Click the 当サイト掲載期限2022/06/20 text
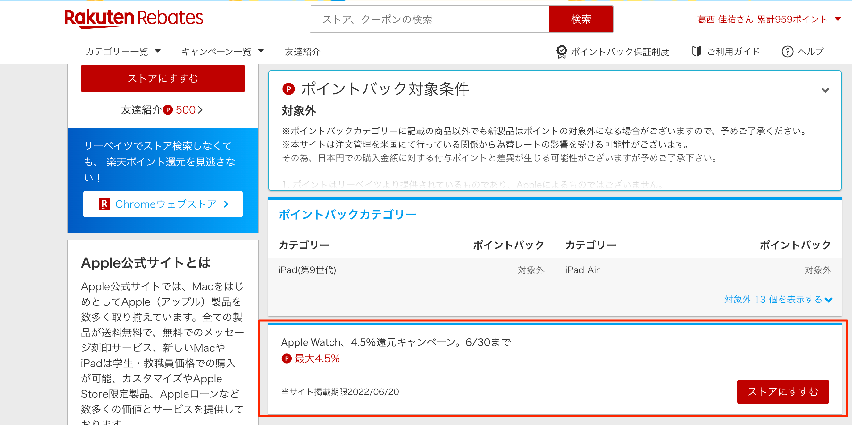 pos(340,392)
